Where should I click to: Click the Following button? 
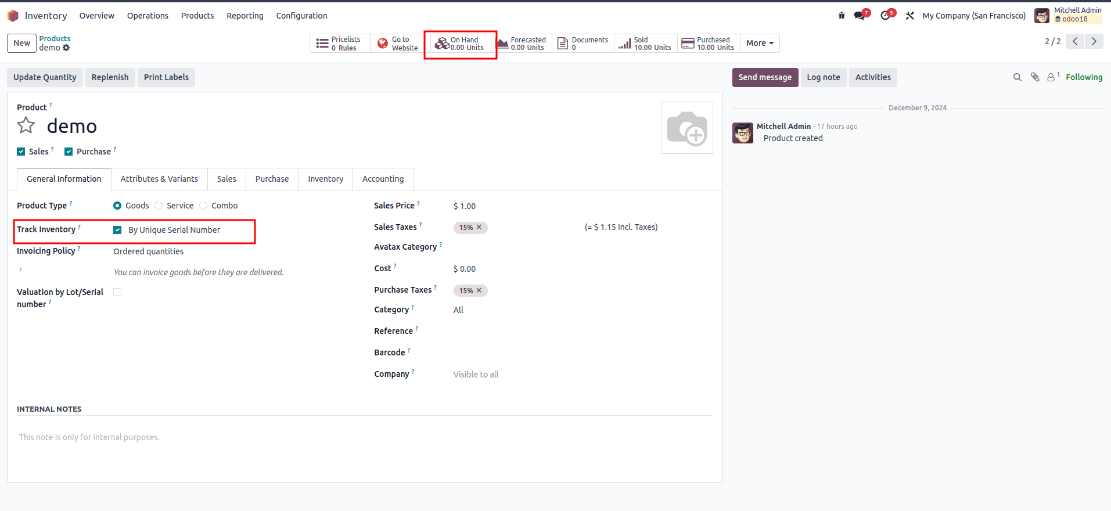(1084, 77)
